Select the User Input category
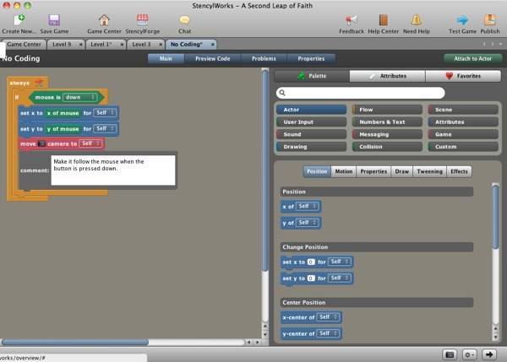Image resolution: width=507 pixels, height=362 pixels. click(x=311, y=122)
